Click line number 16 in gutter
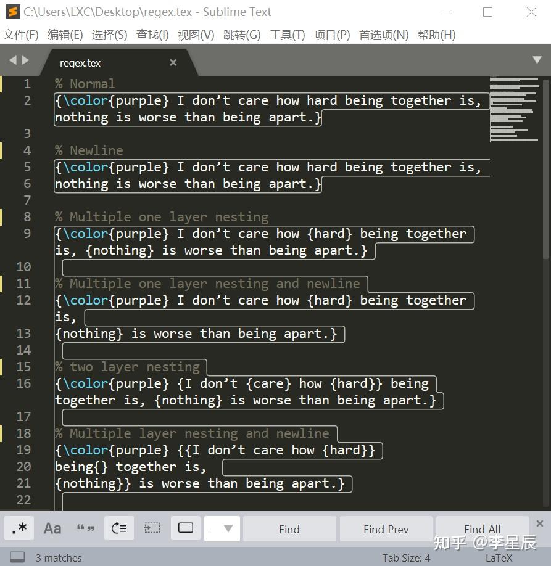 pyautogui.click(x=23, y=383)
